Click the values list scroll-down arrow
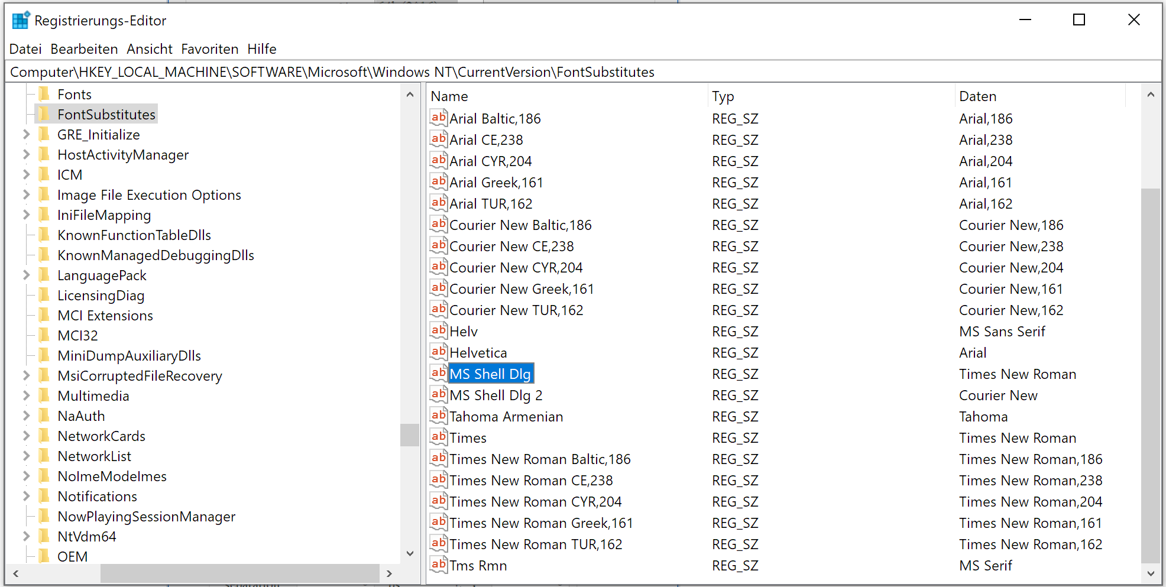Image resolution: width=1166 pixels, height=587 pixels. pos(1151,573)
